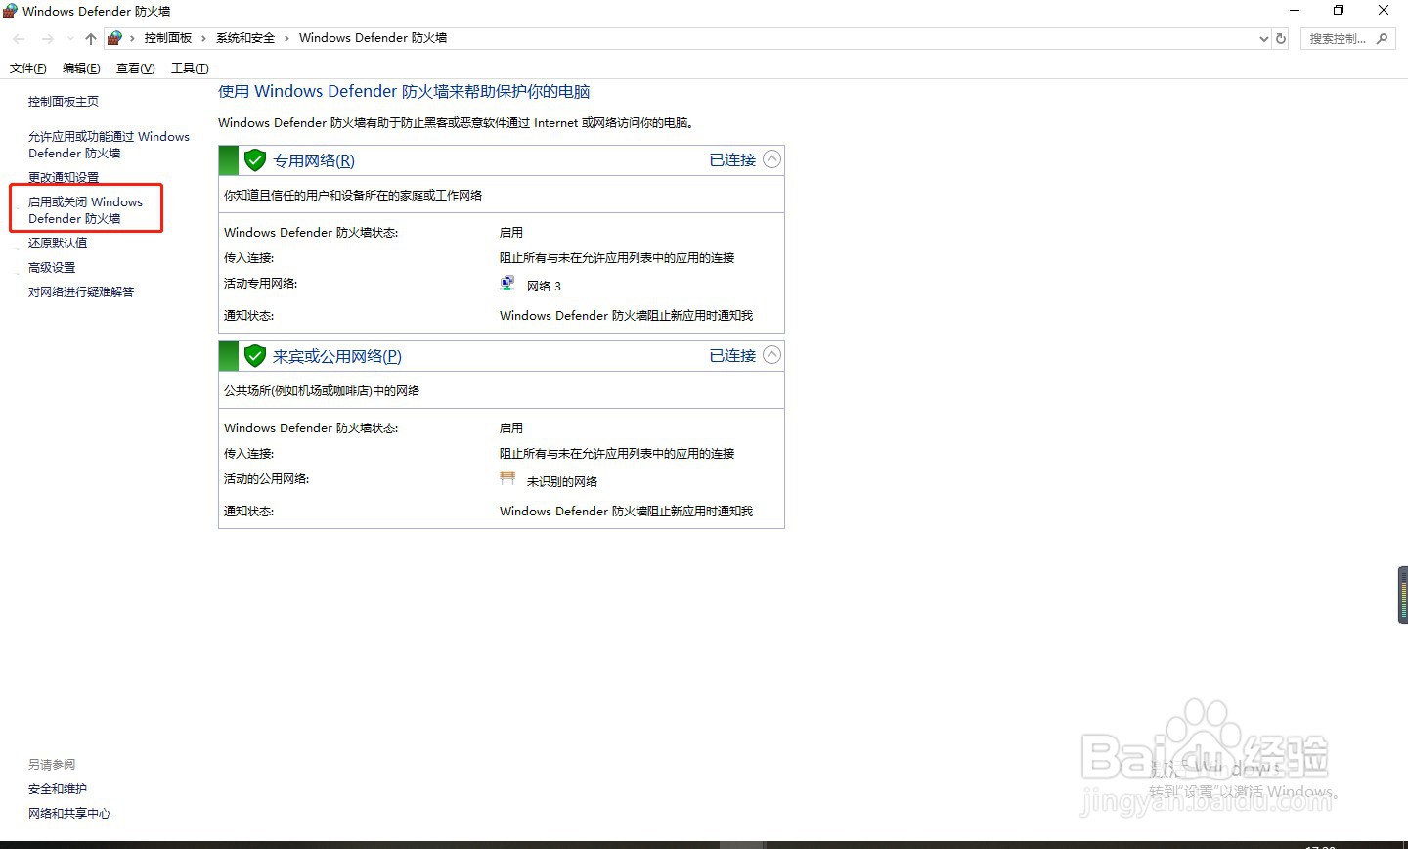
Task: Click 活动的公用网络: label
Action: (266, 479)
